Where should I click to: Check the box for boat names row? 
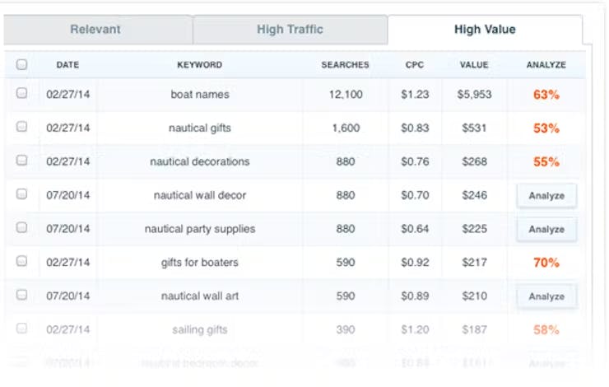tap(21, 94)
